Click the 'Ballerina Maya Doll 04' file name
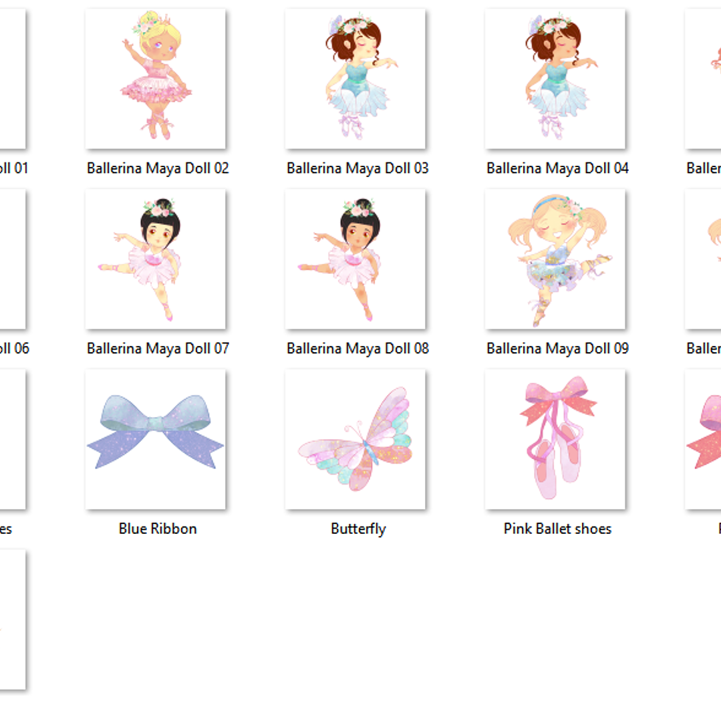The width and height of the screenshot is (721, 721). pos(557,168)
